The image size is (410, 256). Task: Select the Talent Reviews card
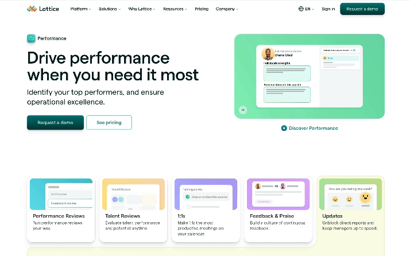(133, 209)
